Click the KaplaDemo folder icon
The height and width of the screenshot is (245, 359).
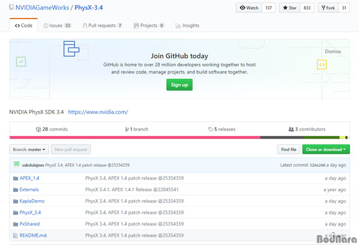tap(16, 201)
